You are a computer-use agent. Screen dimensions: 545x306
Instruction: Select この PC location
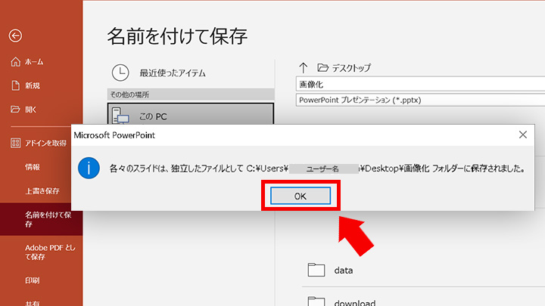click(x=191, y=114)
